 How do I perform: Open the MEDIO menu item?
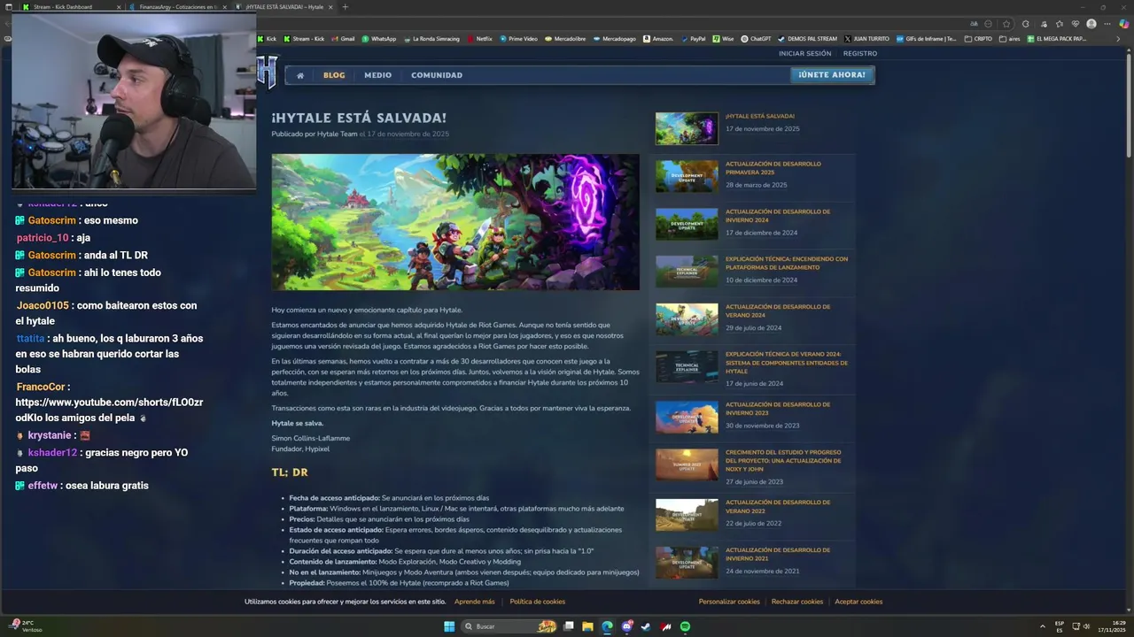377,75
